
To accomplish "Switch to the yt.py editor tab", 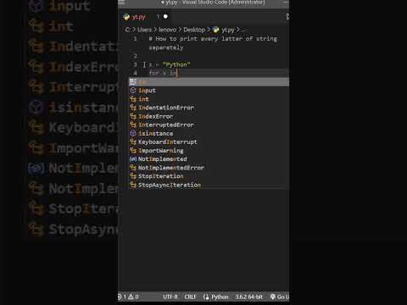I will click(x=138, y=17).
